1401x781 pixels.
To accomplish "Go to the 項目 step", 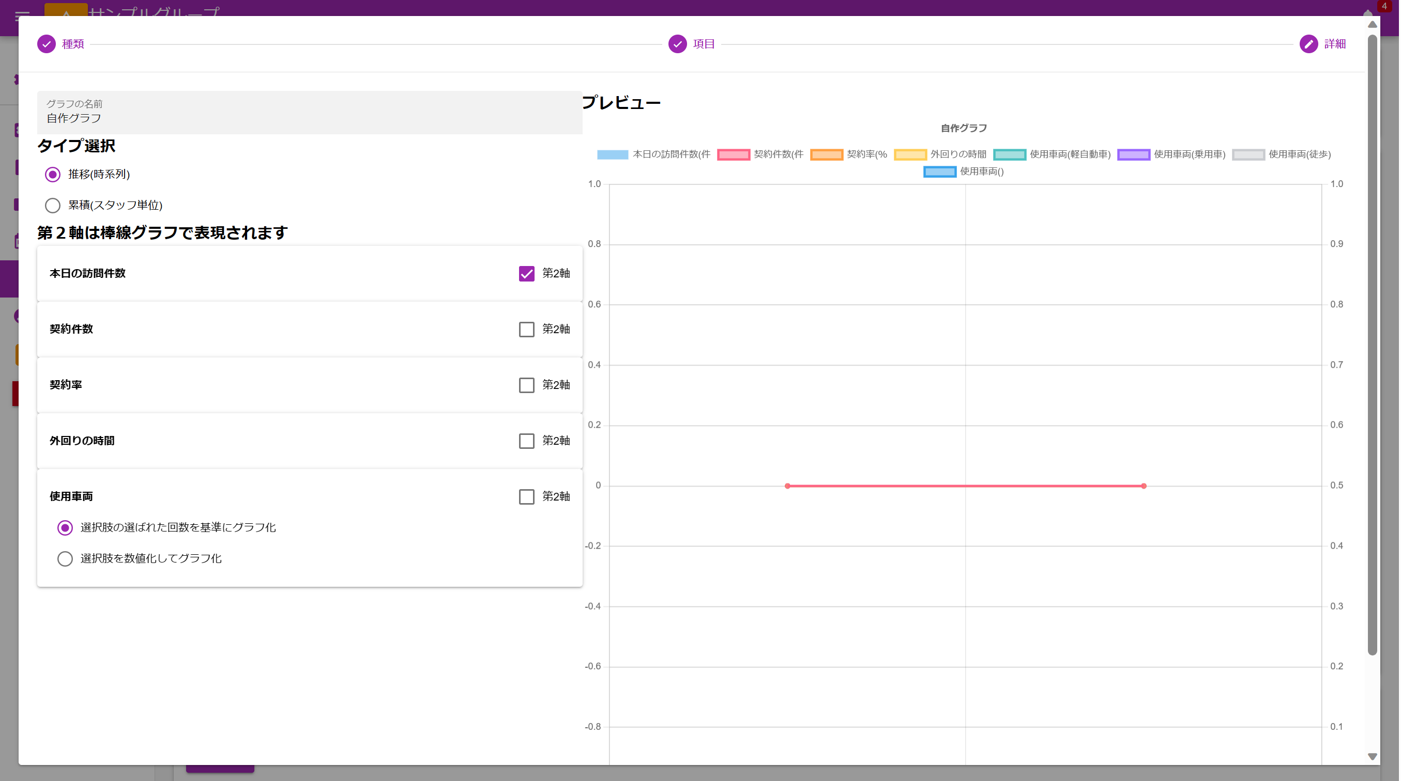I will 704,43.
